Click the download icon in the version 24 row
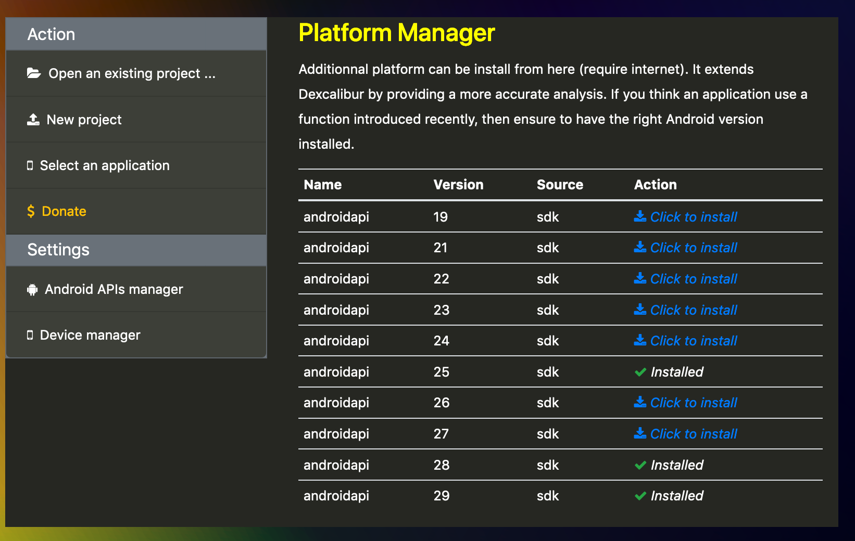 coord(640,340)
